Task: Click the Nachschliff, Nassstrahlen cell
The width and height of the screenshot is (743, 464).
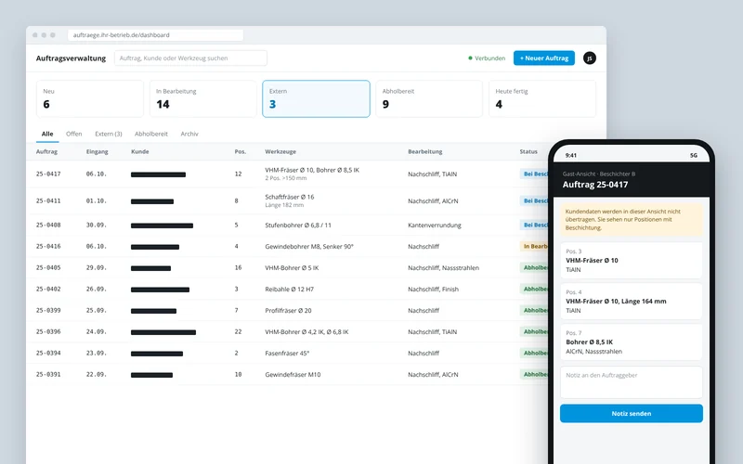Action: (444, 267)
